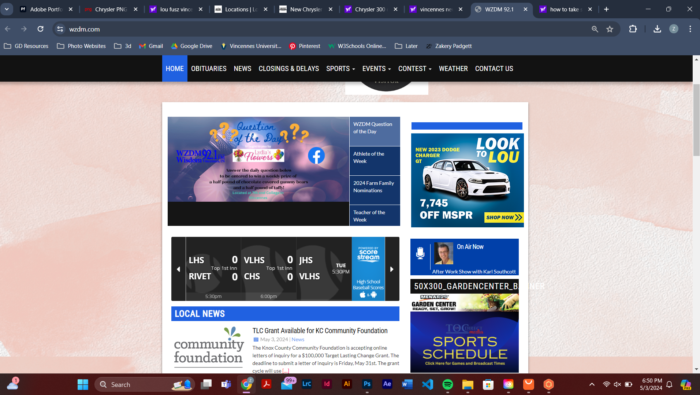The width and height of the screenshot is (700, 395).
Task: Go back to the previous page
Action: 8,29
